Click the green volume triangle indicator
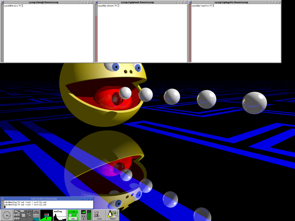The width and height of the screenshot is (295, 221). [83, 212]
